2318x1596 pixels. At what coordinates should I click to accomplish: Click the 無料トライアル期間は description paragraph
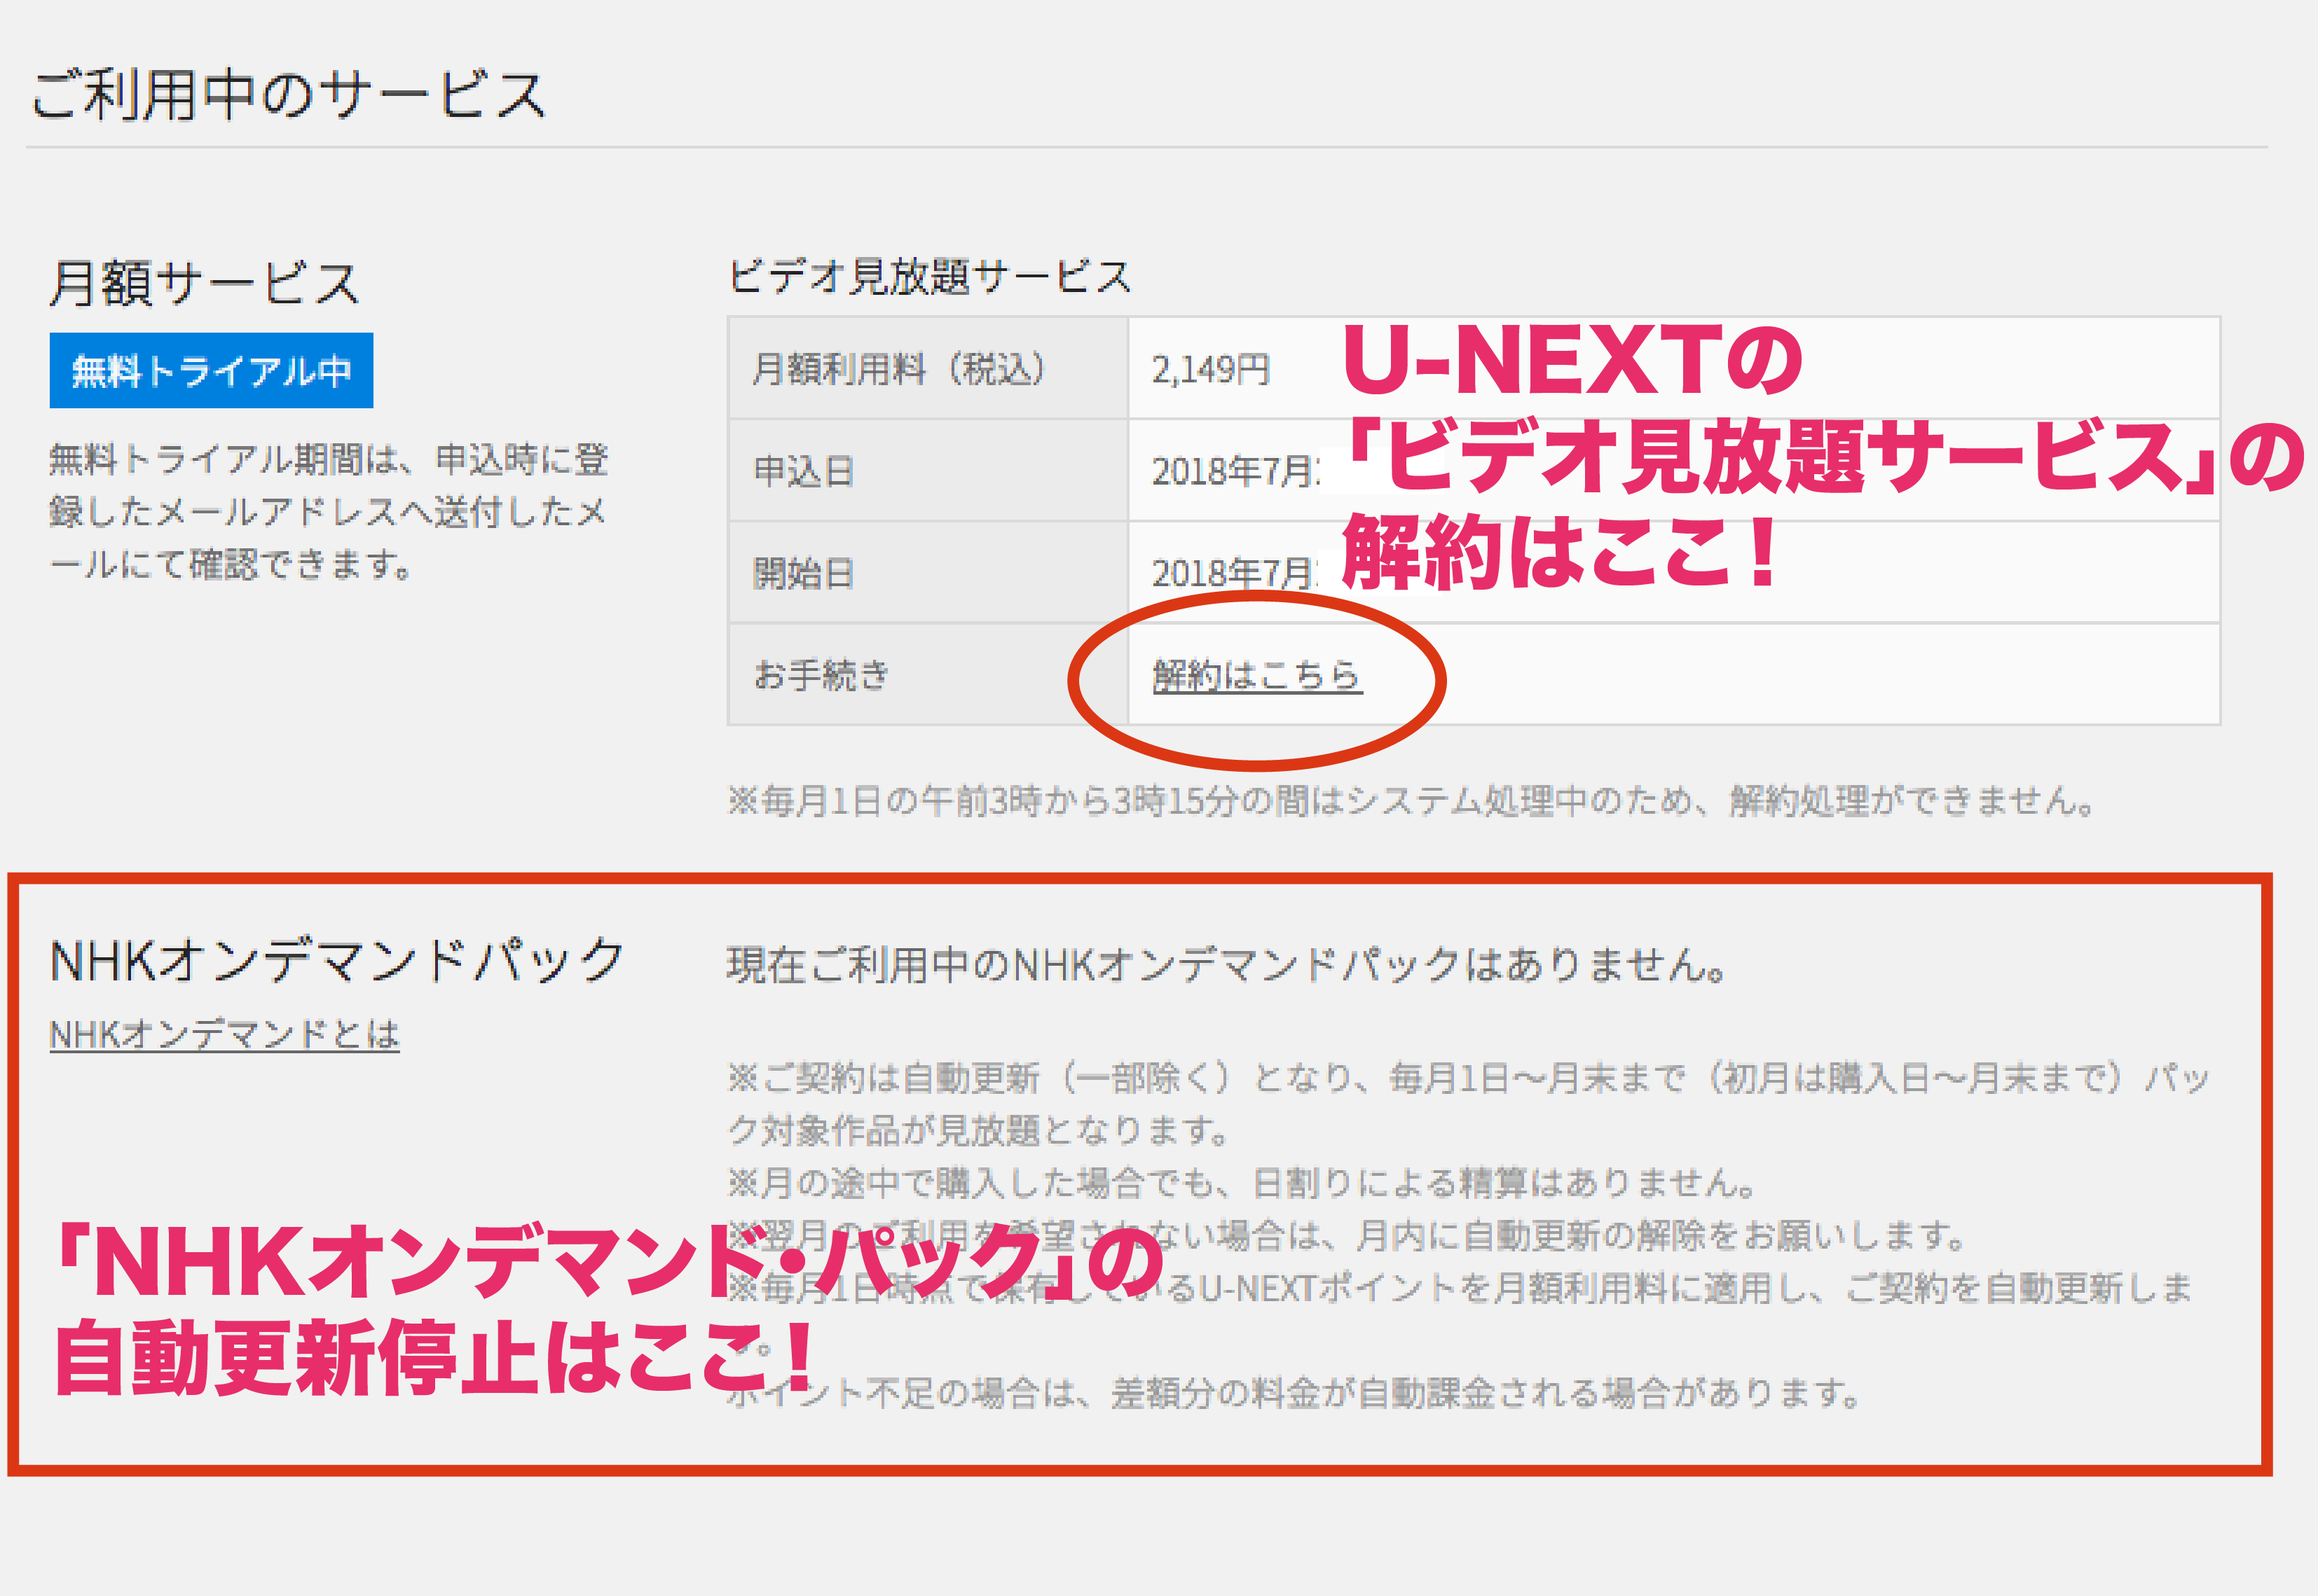(328, 511)
